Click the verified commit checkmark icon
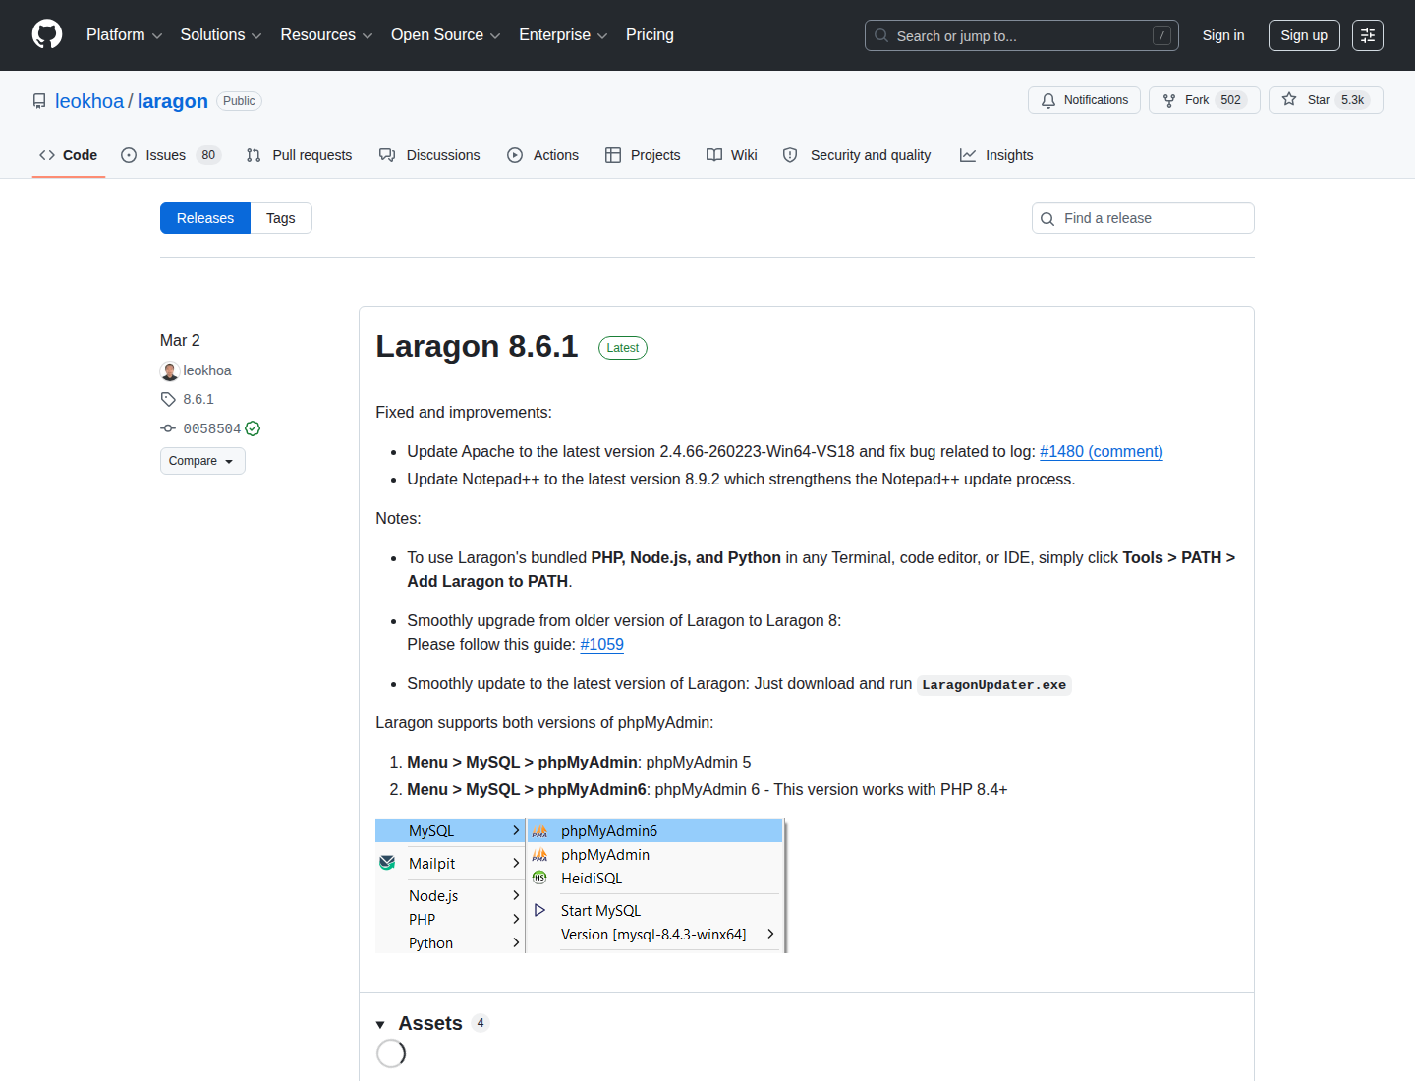 point(253,428)
